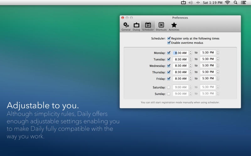
Task: Open the Spotlight search magnifier
Action: (x=235, y=2)
